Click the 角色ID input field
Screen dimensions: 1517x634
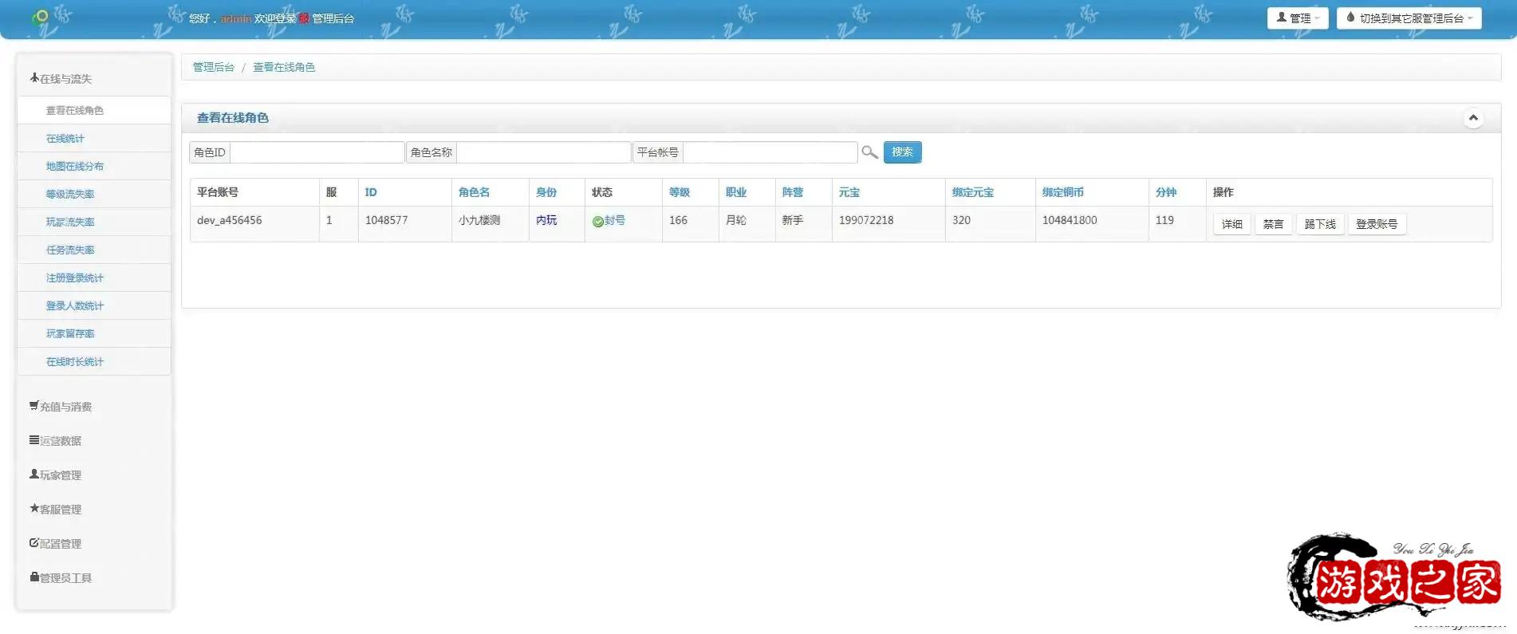317,152
